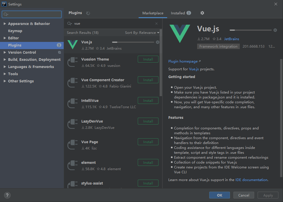Expand the Other Settings section
Image resolution: width=283 pixels, height=202 pixels.
pyautogui.click(x=5, y=81)
